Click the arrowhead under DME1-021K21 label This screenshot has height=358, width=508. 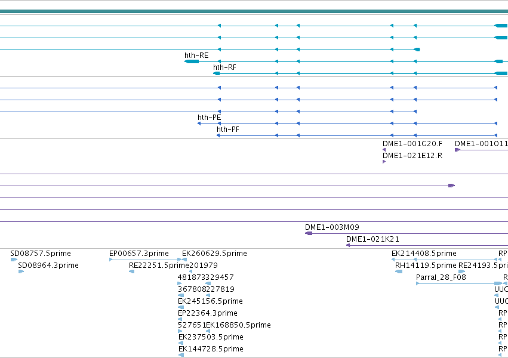[x=348, y=245]
